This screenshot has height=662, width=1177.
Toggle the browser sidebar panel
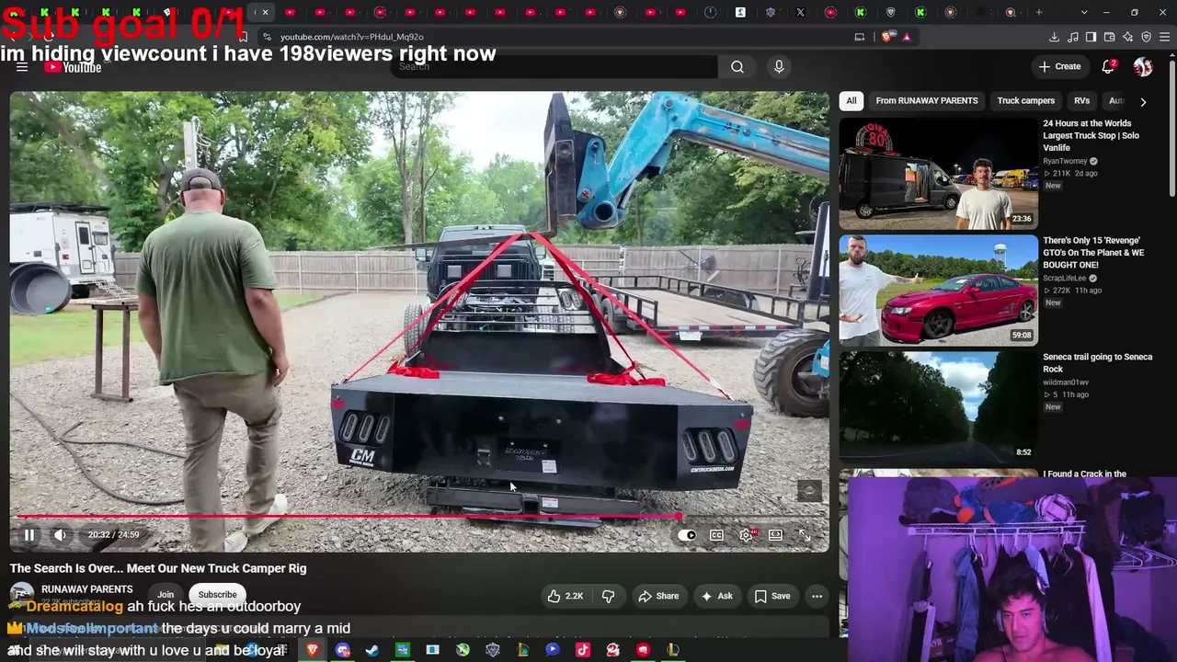click(x=1091, y=37)
